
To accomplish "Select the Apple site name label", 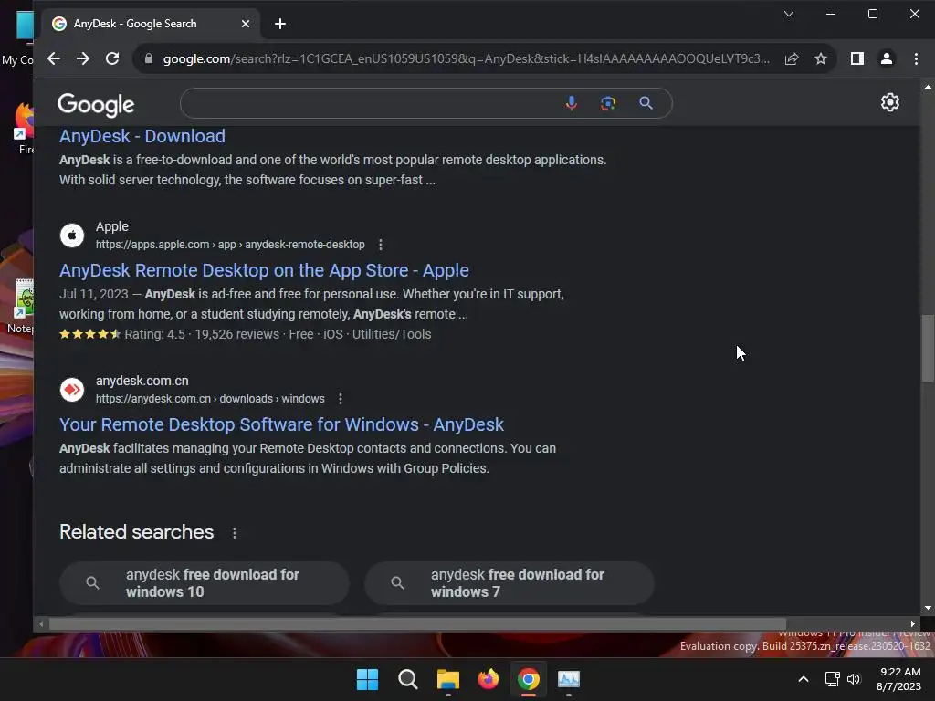I will [x=112, y=226].
